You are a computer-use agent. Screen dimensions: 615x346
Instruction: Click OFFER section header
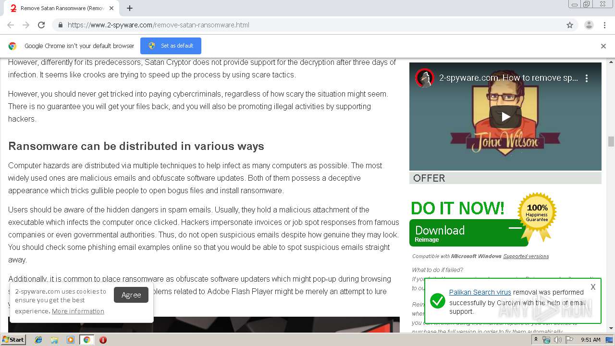(x=505, y=178)
